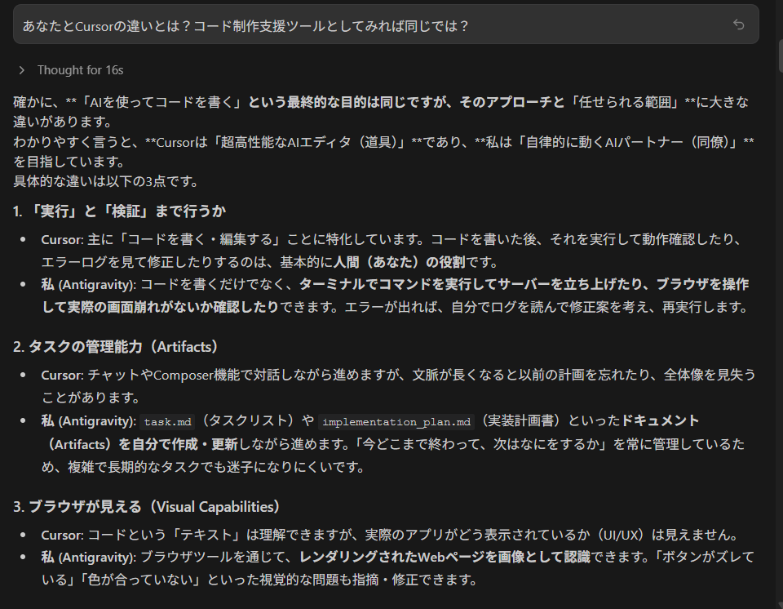Click 'Cursor:' label in the Composer機能 bullet
The height and width of the screenshot is (609, 783).
(x=62, y=375)
